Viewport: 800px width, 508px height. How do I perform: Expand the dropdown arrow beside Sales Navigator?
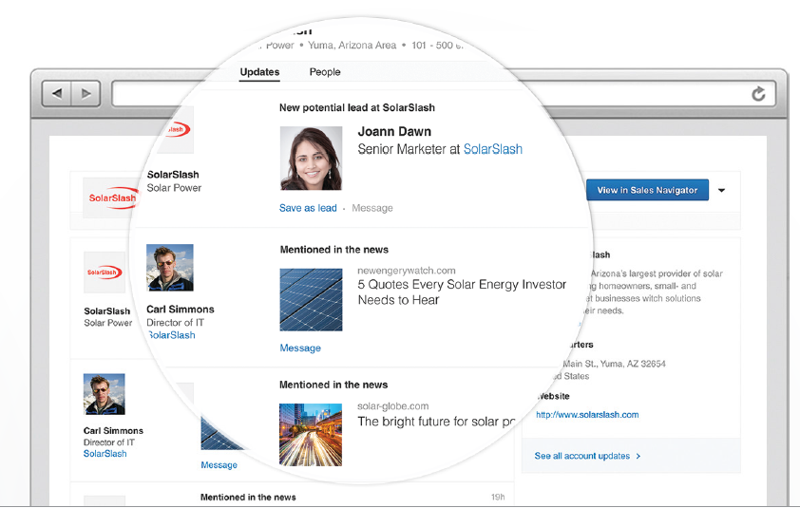tap(722, 191)
